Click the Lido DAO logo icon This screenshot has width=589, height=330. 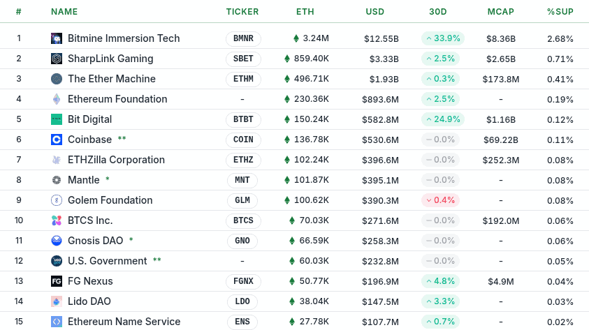(57, 301)
